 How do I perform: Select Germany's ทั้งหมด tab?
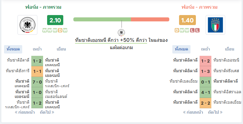[13, 49]
